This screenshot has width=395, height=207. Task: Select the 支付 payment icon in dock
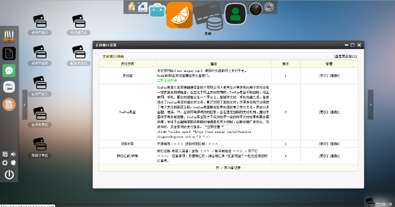click(208, 18)
